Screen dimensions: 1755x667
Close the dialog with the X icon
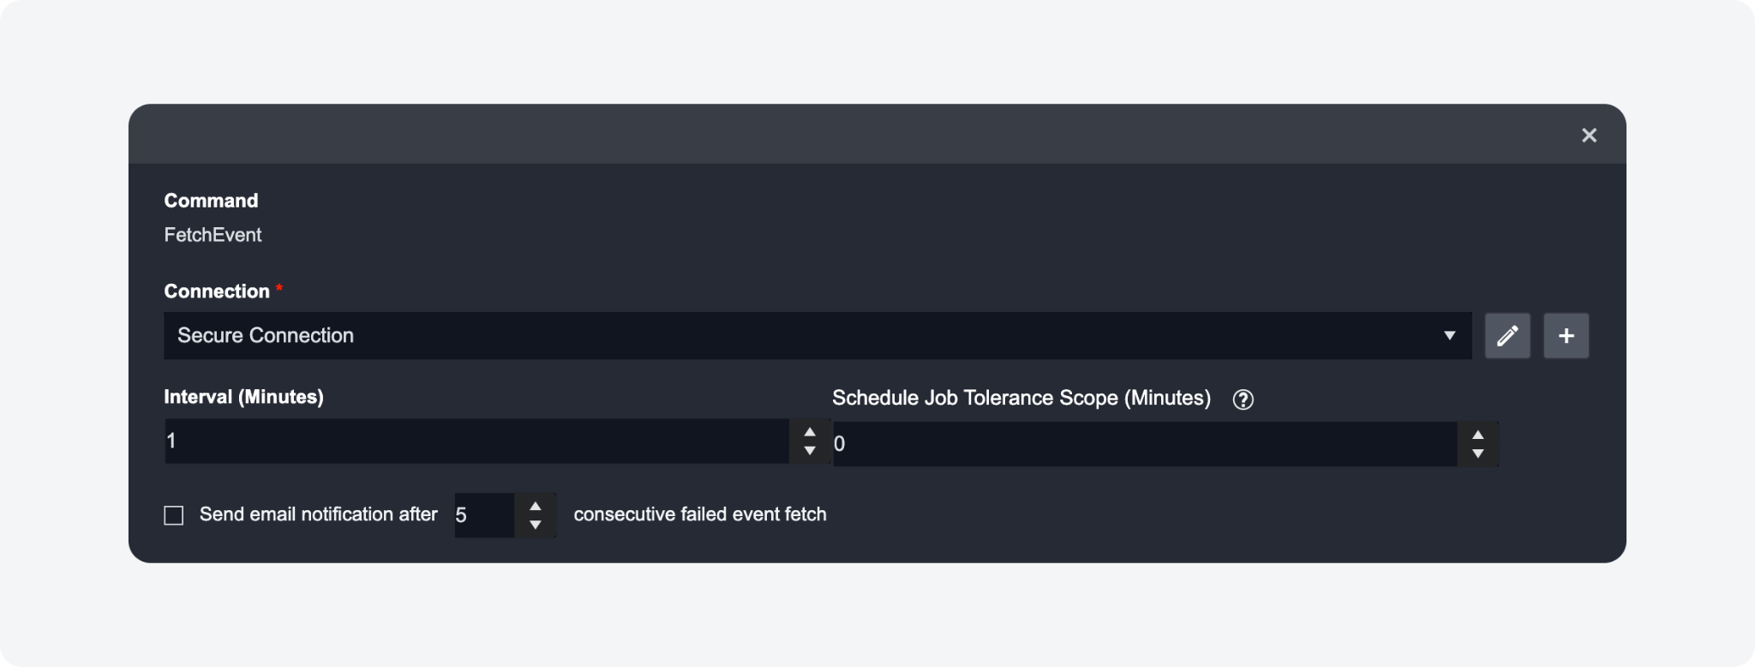pos(1589,135)
